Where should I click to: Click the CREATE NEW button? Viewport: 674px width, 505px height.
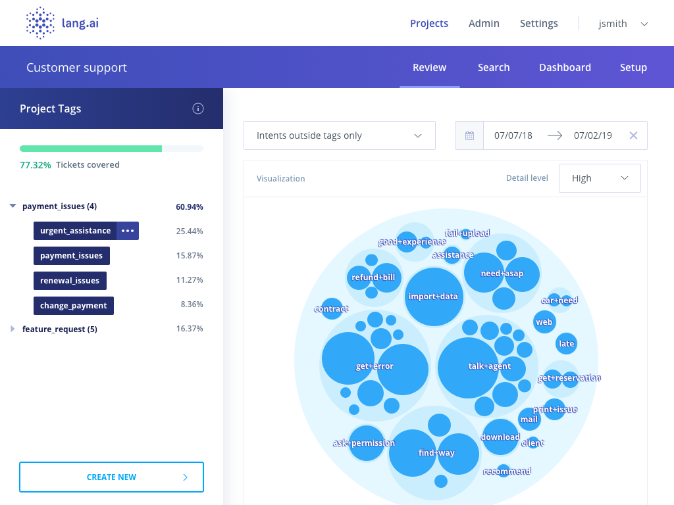point(111,477)
